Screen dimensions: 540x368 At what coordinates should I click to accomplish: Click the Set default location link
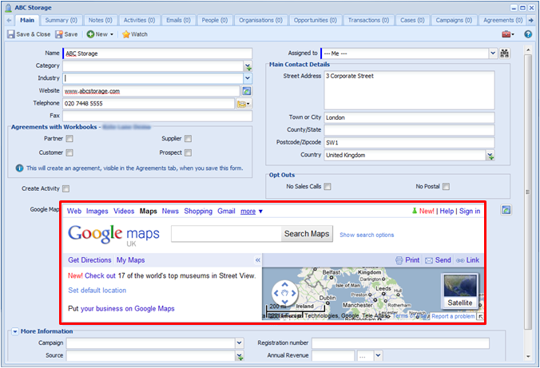(x=97, y=291)
